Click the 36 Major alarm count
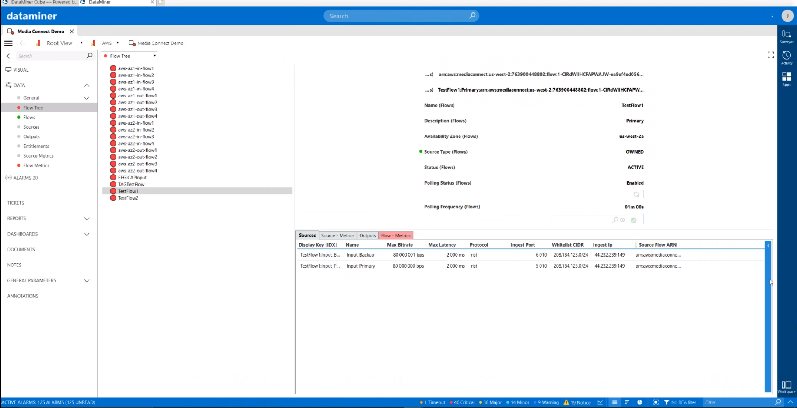Image resolution: width=797 pixels, height=408 pixels. (490, 402)
